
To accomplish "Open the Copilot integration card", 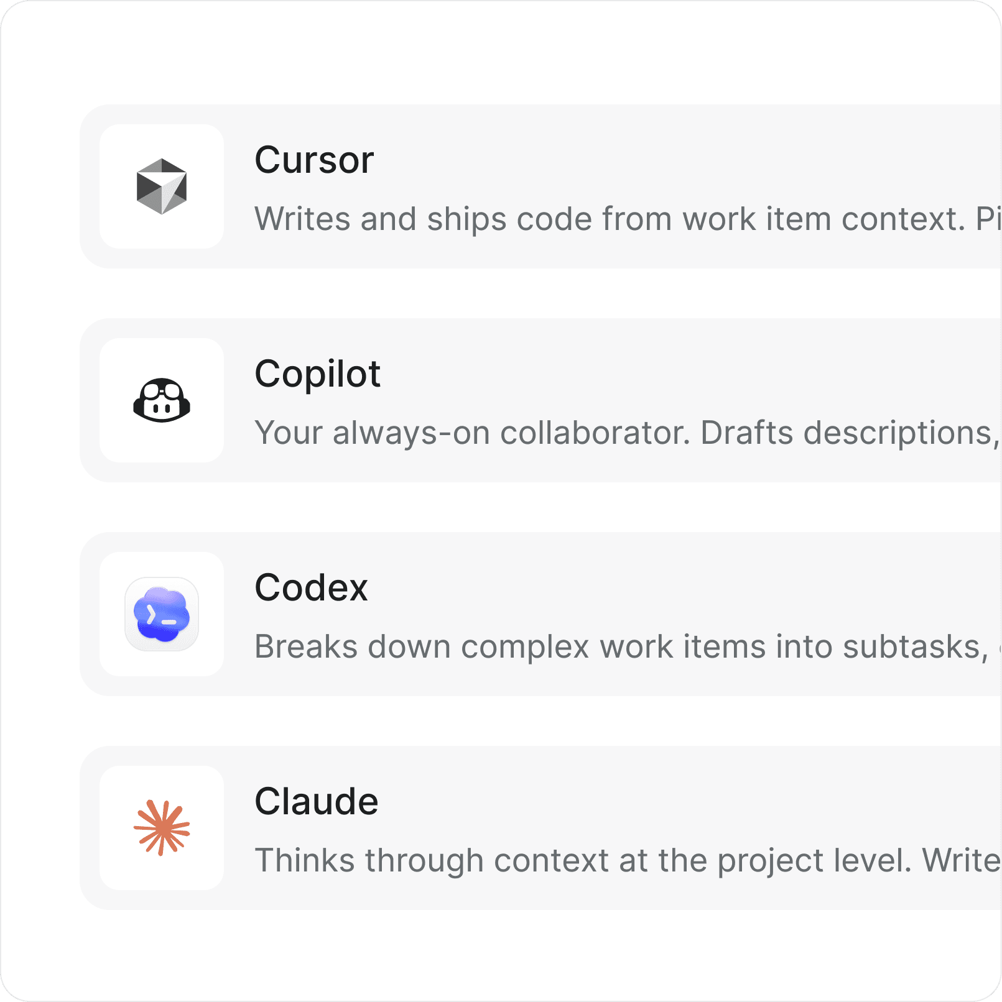I will [498, 400].
